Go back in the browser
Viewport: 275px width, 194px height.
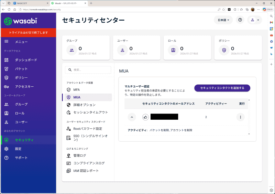click(x=3, y=10)
